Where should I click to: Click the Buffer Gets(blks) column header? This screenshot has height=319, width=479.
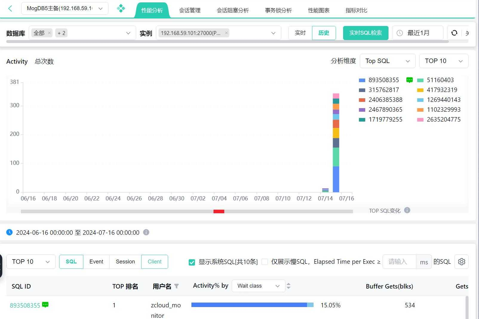click(x=389, y=286)
